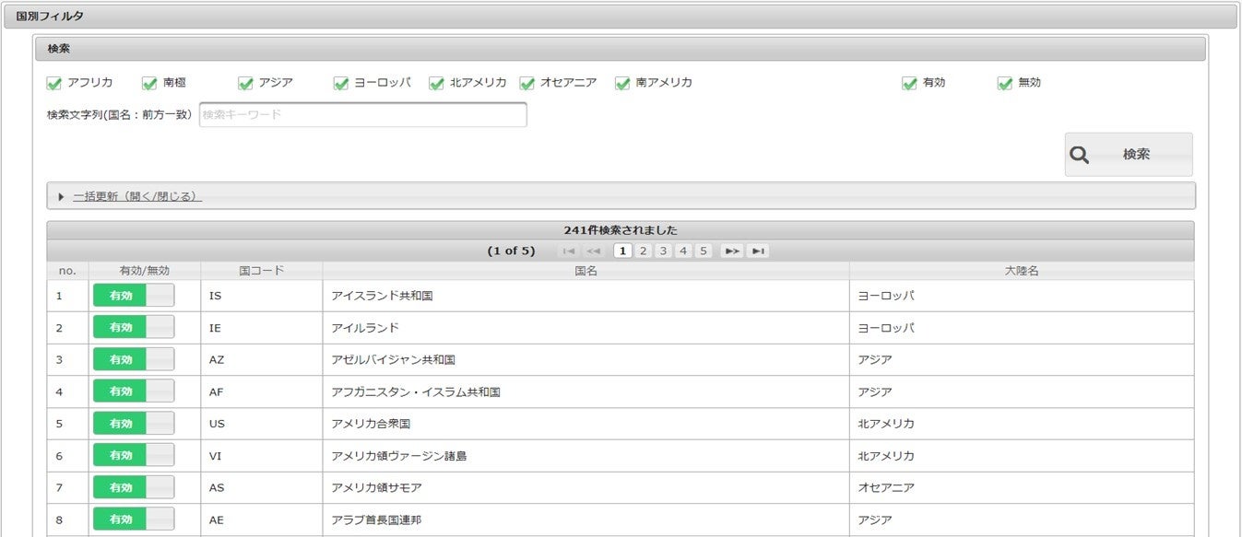Click the アメリカ合衆国 country name
This screenshot has width=1242, height=537.
[x=371, y=424]
